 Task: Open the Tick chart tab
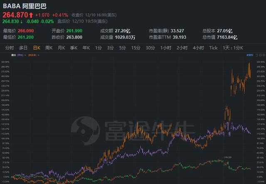(x=213, y=48)
